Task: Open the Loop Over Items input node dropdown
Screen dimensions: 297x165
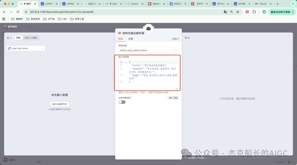Action: pos(26,48)
